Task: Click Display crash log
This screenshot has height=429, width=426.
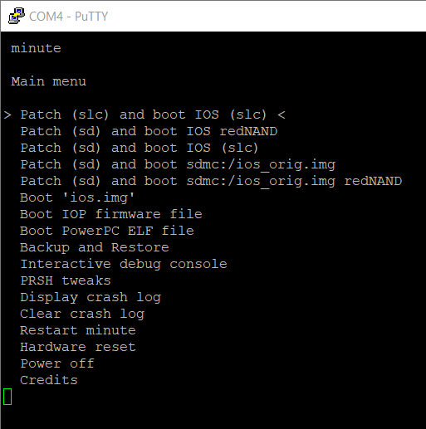Action: [x=91, y=297]
